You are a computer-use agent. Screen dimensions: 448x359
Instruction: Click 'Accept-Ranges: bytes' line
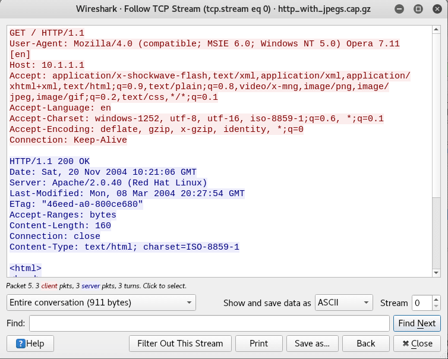pyautogui.click(x=63, y=215)
